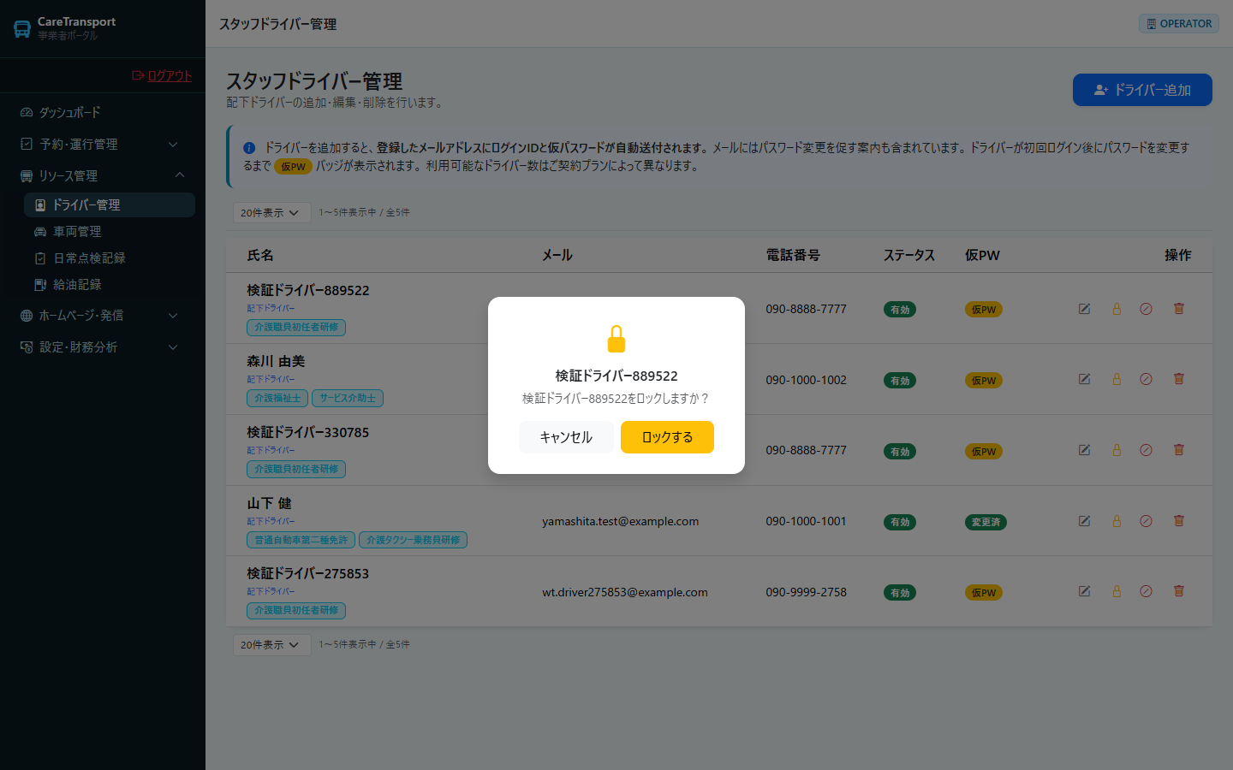Cancel the lock dialog with キャンセル

coord(566,437)
